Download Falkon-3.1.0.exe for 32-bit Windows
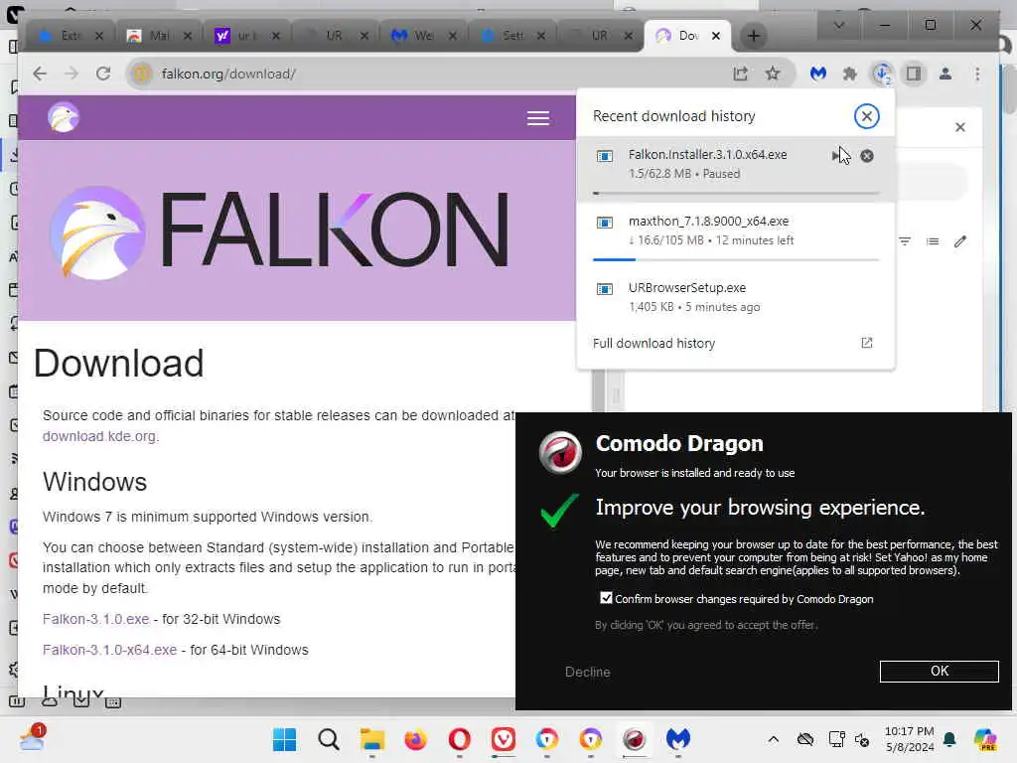This screenshot has height=763, width=1017. coord(96,619)
